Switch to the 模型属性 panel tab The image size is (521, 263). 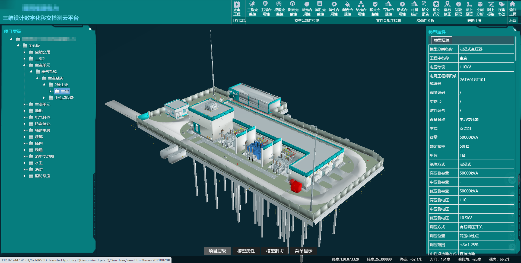click(x=441, y=40)
